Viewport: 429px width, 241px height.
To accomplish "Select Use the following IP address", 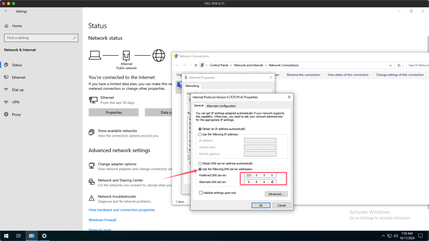I will point(200,134).
